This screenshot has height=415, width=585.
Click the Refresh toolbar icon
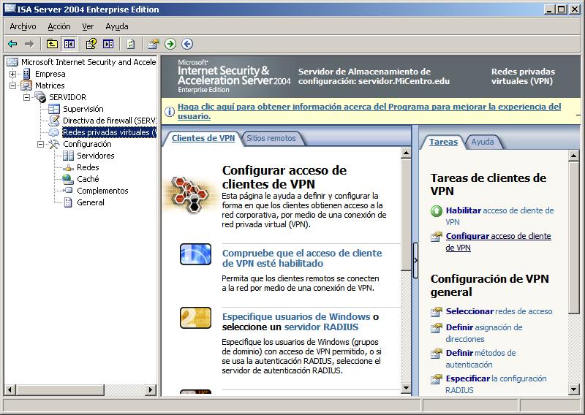[x=130, y=44]
